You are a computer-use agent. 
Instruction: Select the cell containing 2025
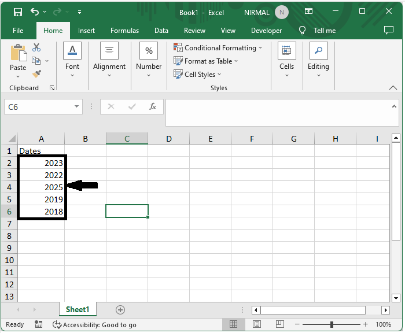point(41,187)
